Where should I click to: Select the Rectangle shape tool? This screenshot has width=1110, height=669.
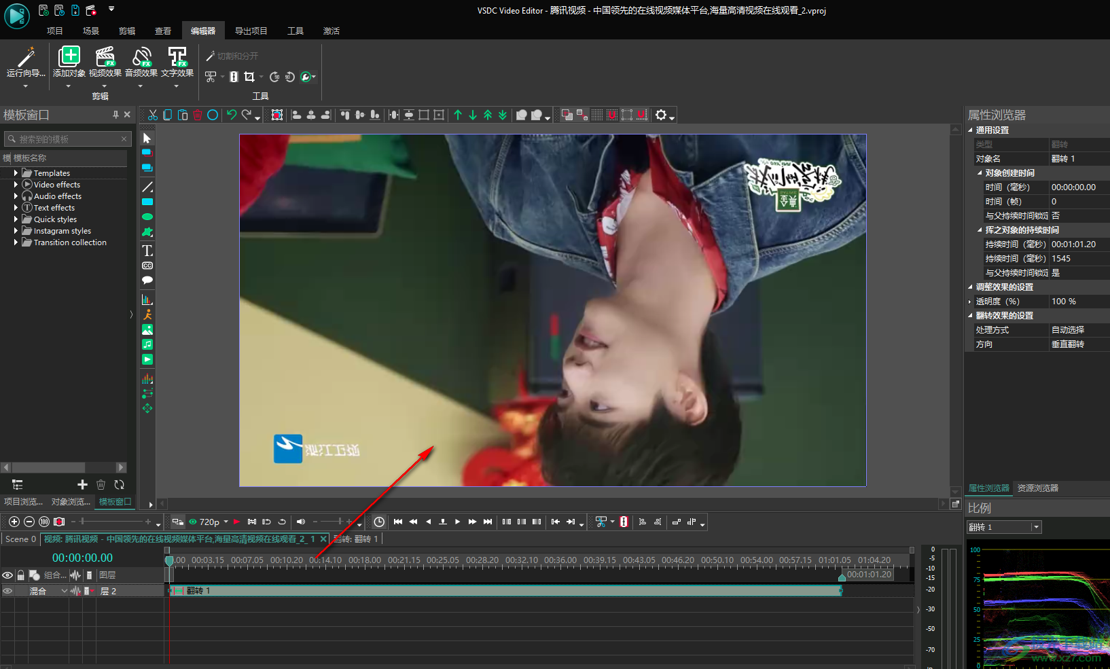tap(147, 202)
